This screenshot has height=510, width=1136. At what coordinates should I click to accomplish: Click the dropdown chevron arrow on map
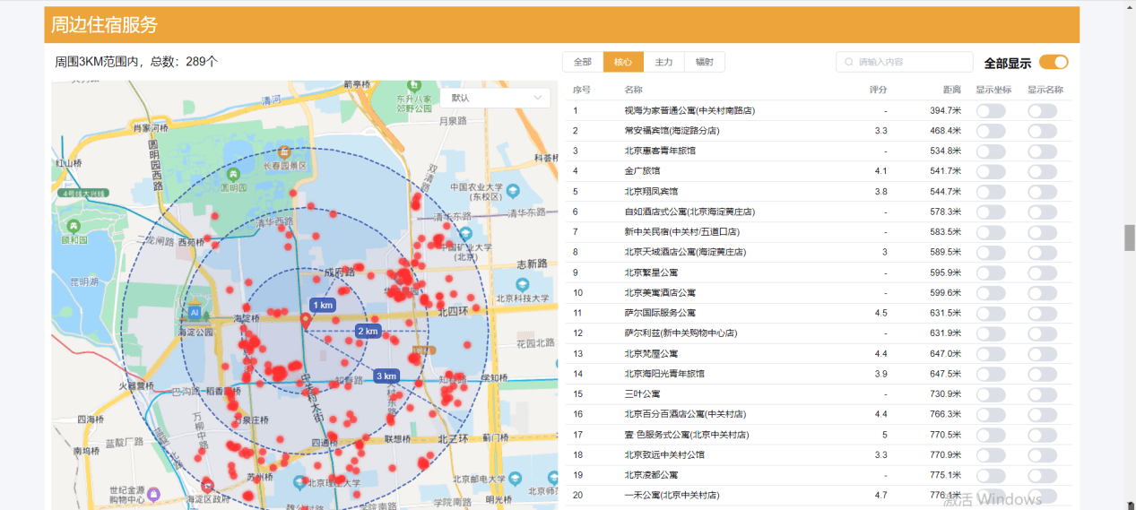538,98
